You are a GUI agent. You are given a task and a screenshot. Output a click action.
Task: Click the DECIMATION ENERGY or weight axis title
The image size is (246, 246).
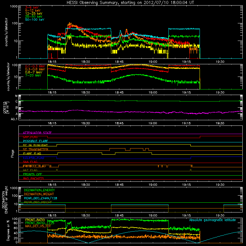(x=5, y=200)
